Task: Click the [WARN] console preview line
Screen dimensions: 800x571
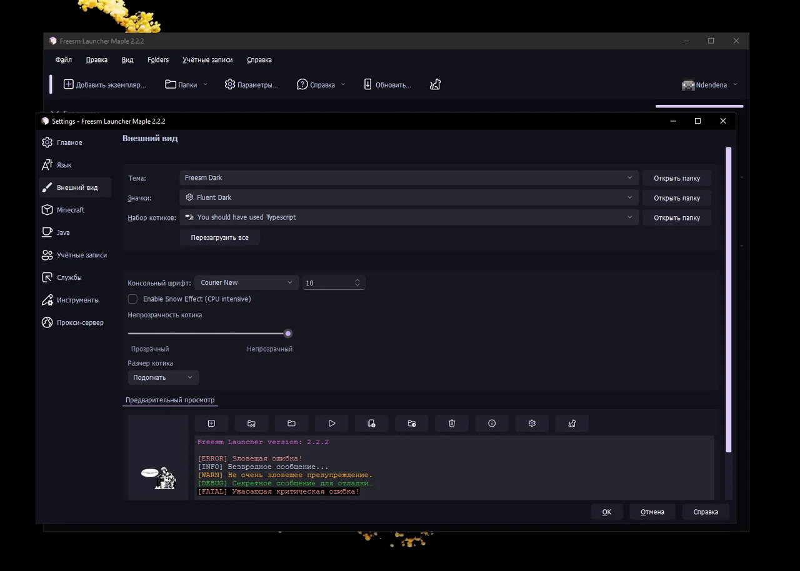Action: (x=285, y=475)
